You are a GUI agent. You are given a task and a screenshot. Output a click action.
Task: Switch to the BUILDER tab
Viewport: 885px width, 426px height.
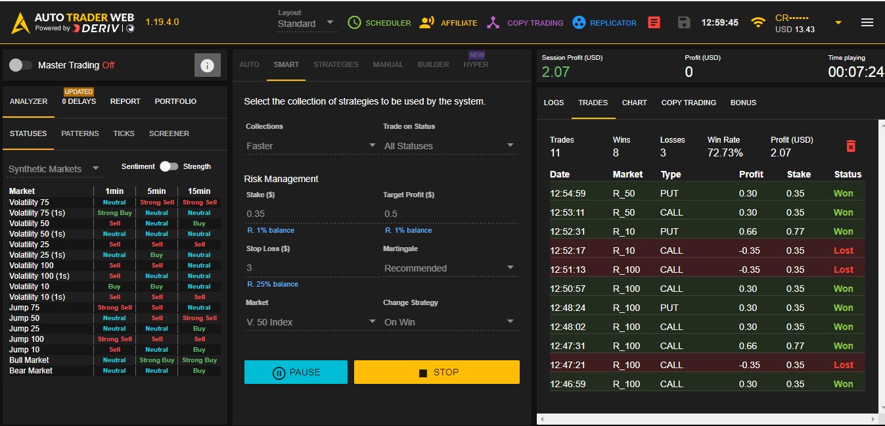tap(434, 64)
